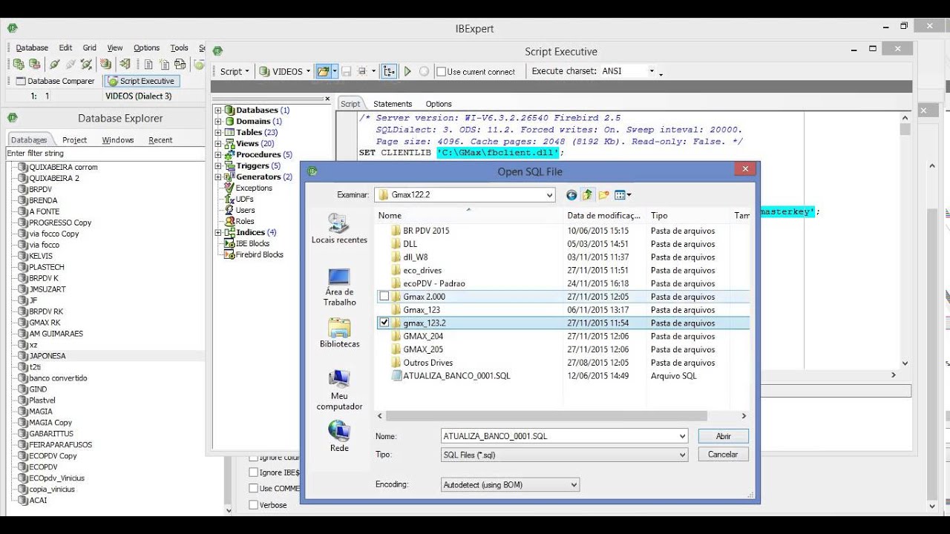
Task: Click the Save script floppy icon
Action: 346,71
